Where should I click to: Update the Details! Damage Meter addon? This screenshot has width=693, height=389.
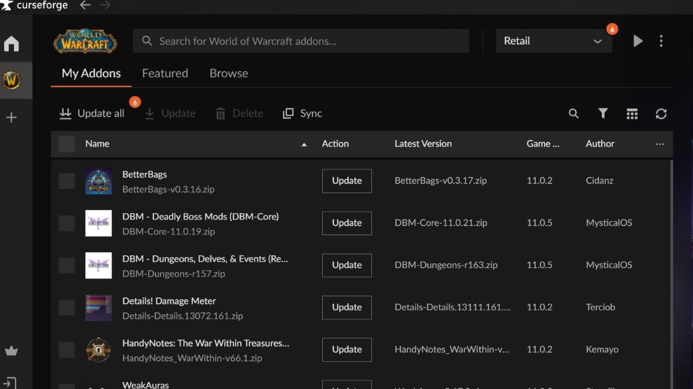[x=346, y=307]
